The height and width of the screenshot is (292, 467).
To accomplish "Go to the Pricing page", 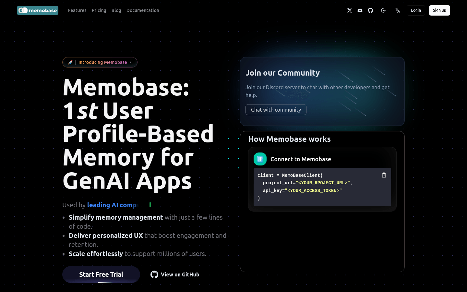I will click(99, 10).
